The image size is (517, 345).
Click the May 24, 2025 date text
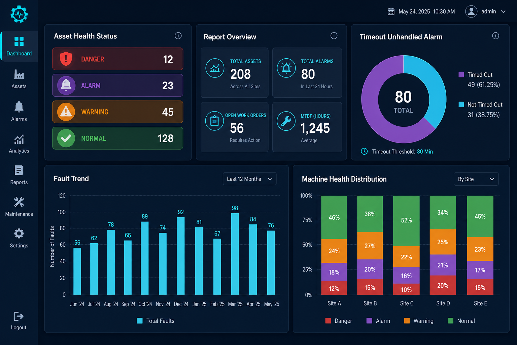click(414, 11)
